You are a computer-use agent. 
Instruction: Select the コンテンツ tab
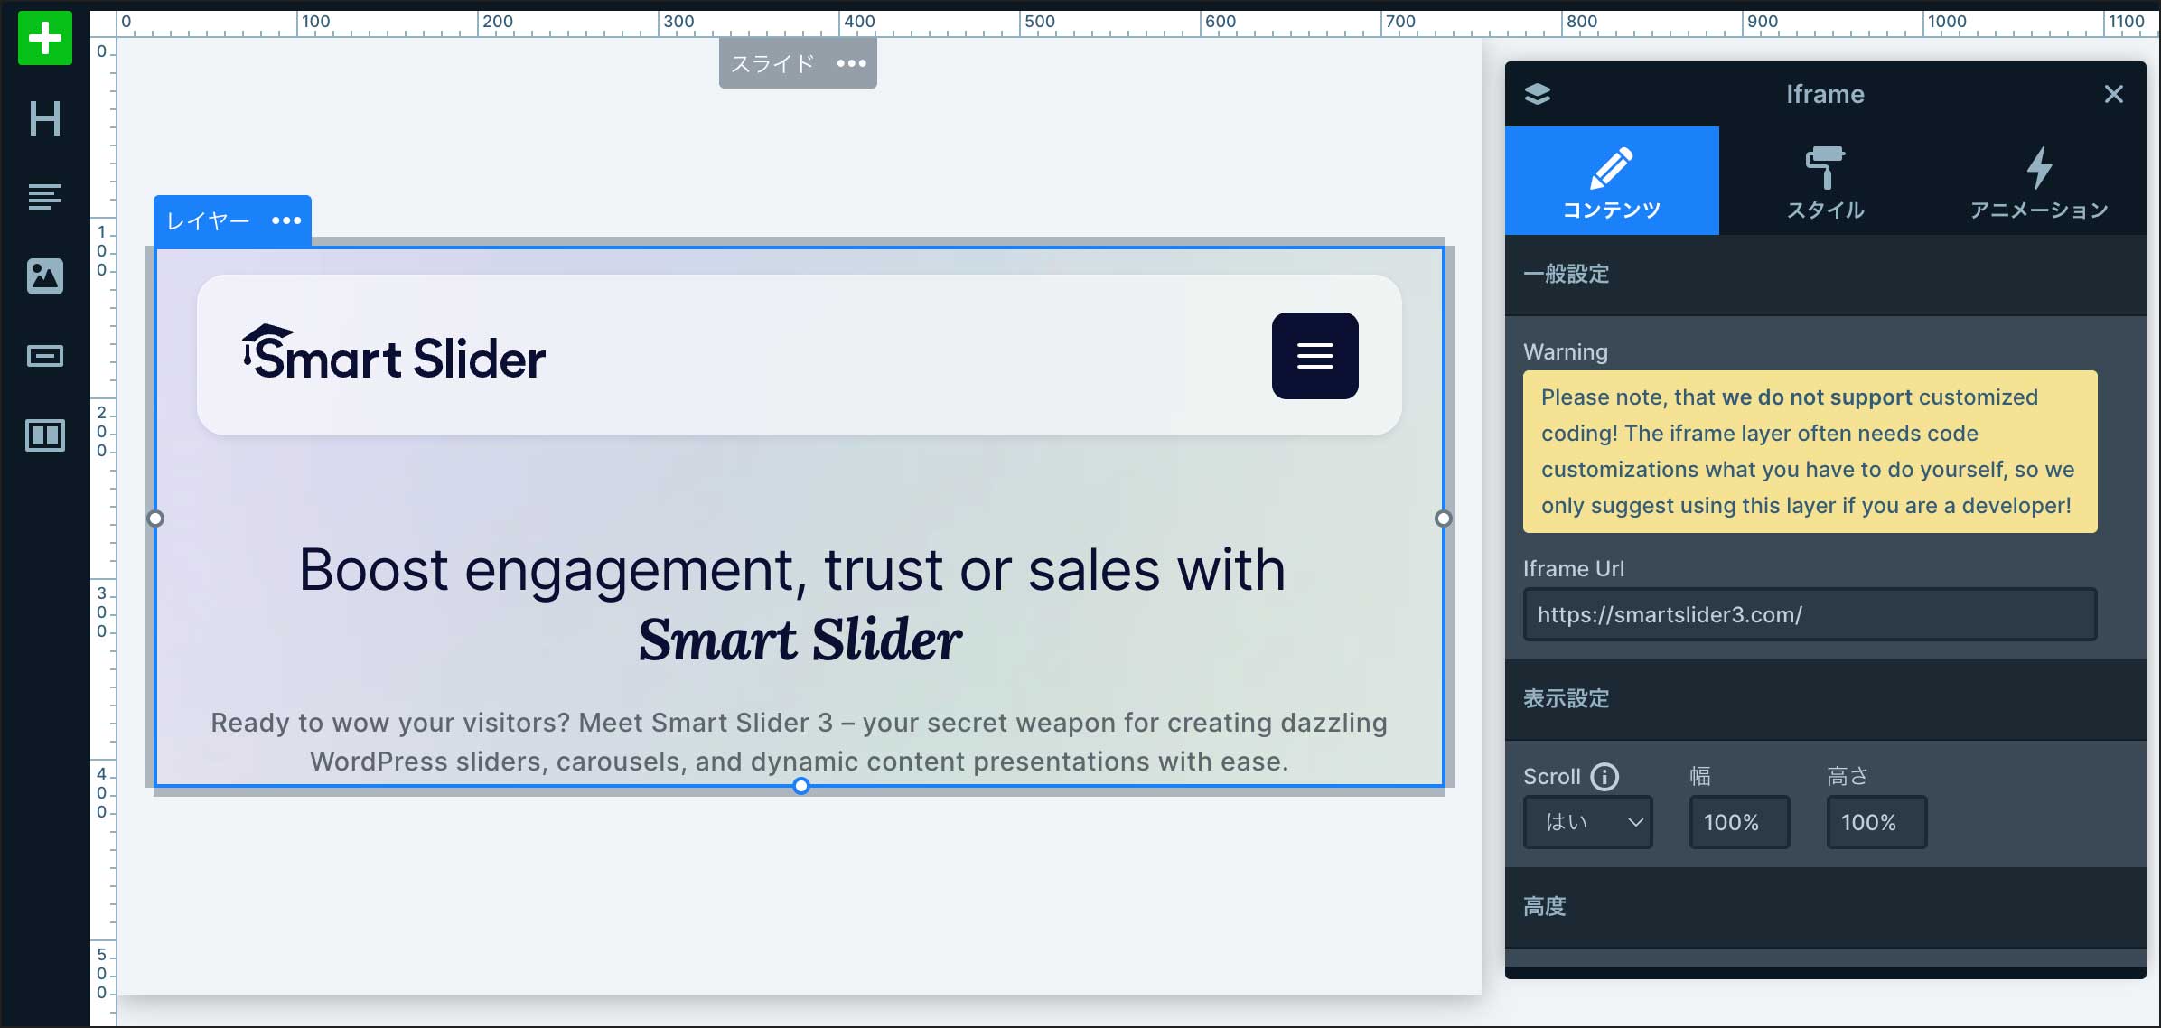(x=1612, y=182)
